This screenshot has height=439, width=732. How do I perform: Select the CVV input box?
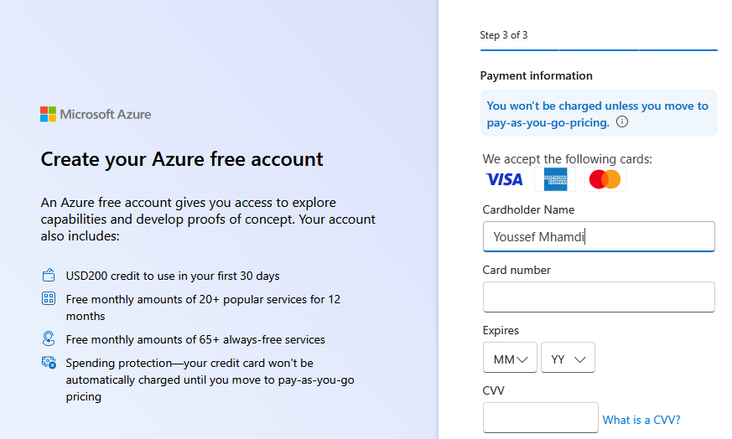540,418
